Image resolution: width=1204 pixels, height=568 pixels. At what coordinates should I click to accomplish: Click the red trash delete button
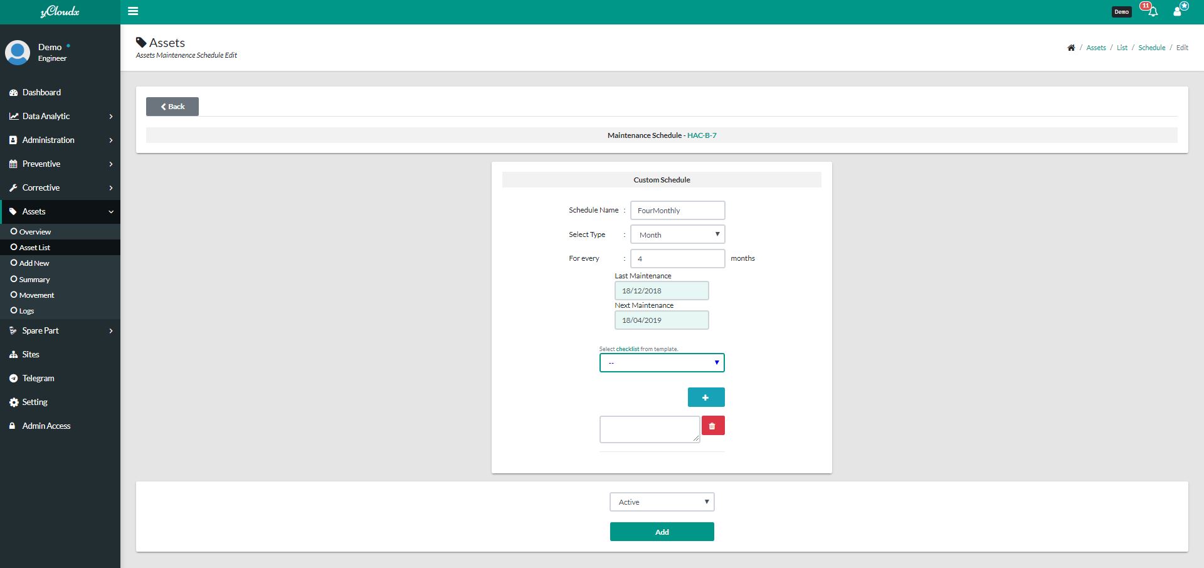pos(712,426)
